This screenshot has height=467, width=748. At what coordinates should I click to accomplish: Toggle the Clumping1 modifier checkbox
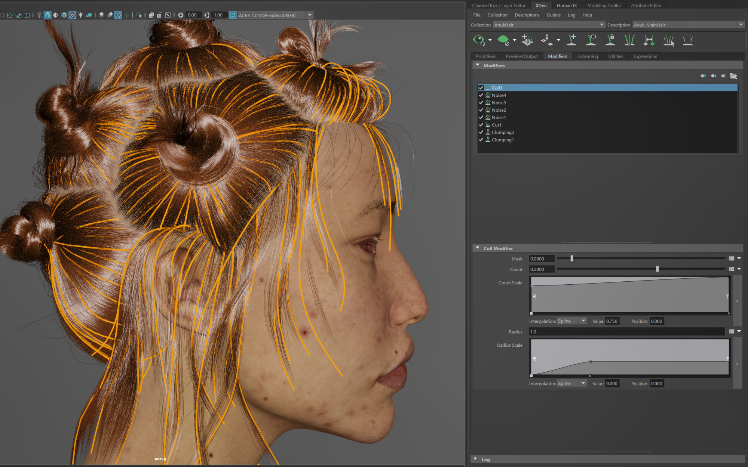pyautogui.click(x=481, y=139)
